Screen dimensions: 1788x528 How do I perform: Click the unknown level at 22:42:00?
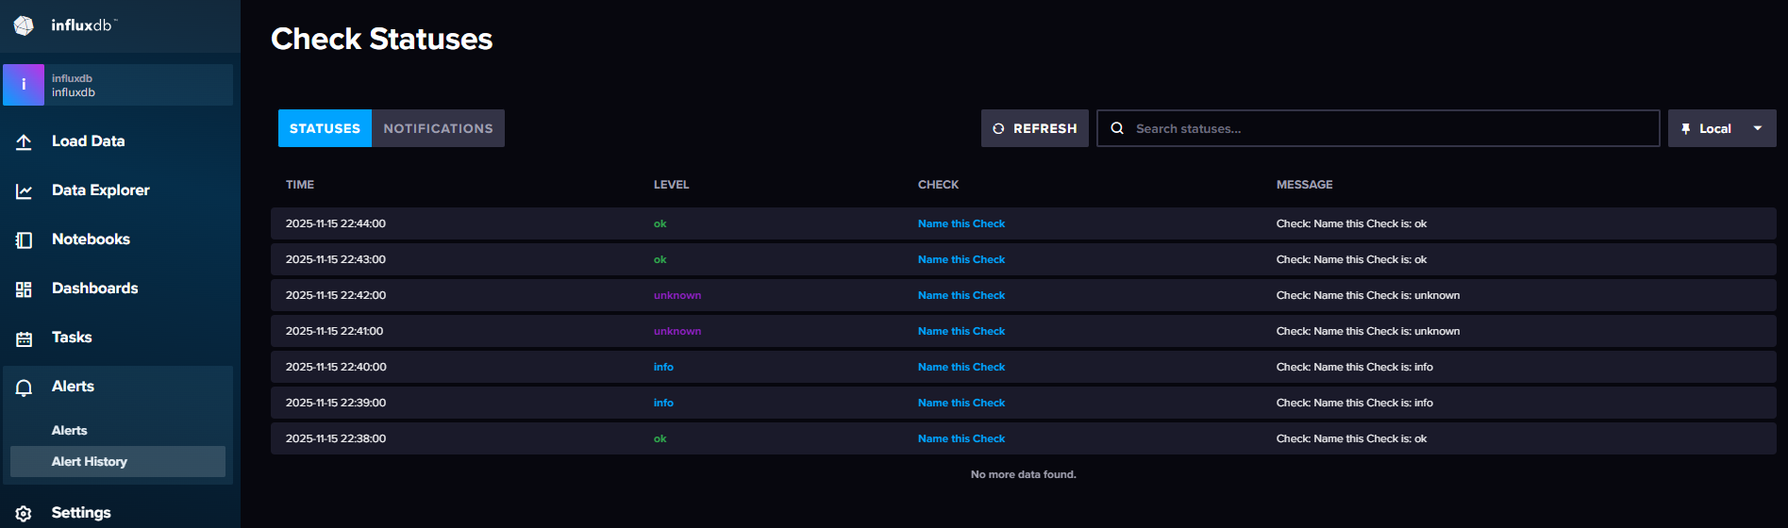coord(677,295)
